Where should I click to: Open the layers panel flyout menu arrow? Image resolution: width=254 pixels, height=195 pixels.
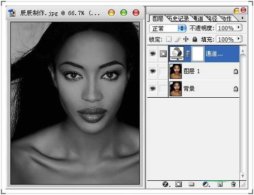242,18
